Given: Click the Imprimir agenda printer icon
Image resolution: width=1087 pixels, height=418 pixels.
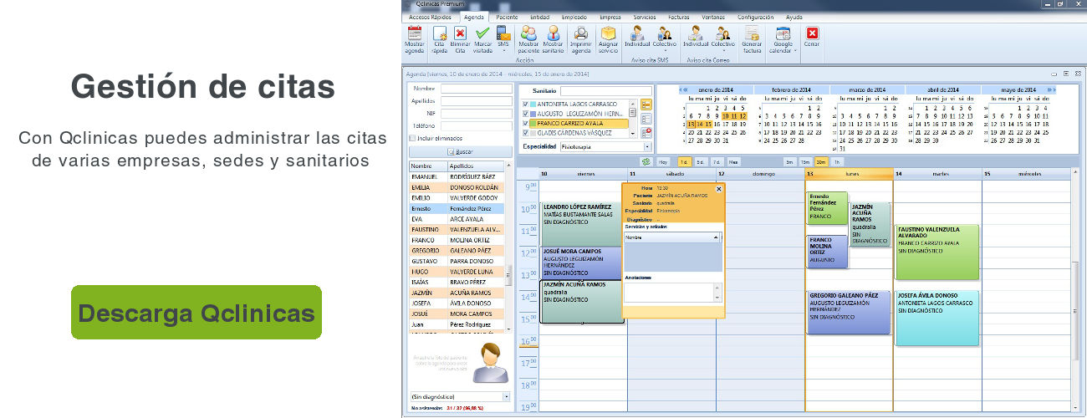Looking at the screenshot, I should (580, 39).
